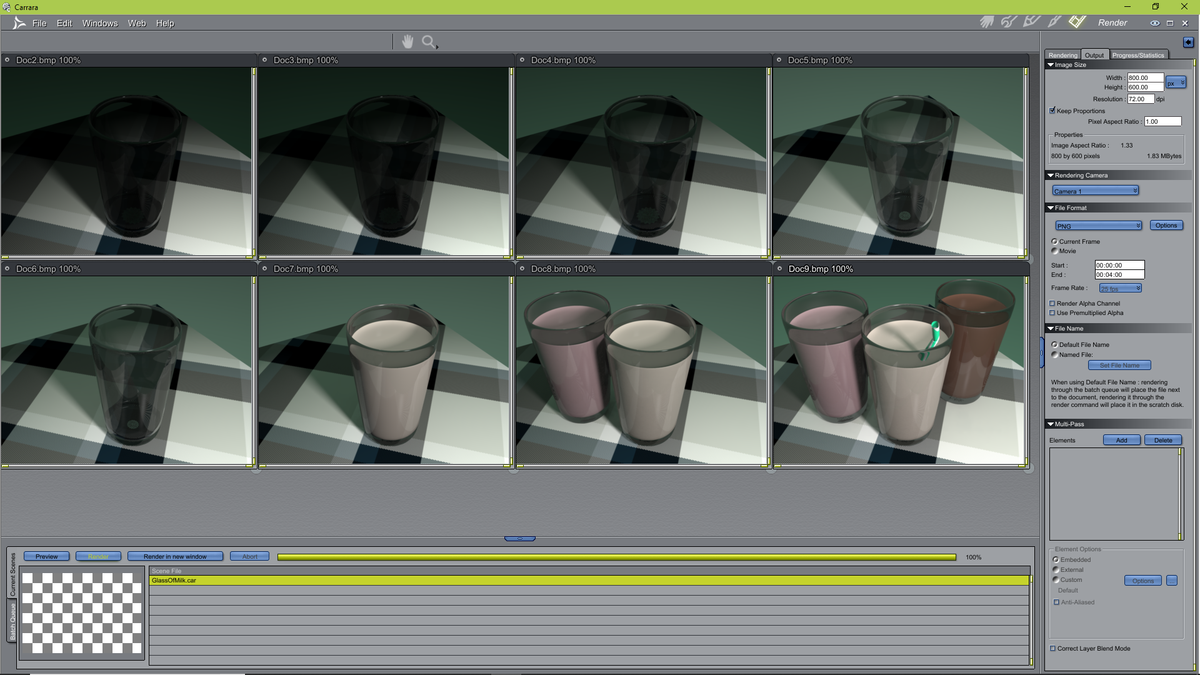The image size is (1200, 675).
Task: Open the PNG file format dropdown
Action: (x=1098, y=226)
